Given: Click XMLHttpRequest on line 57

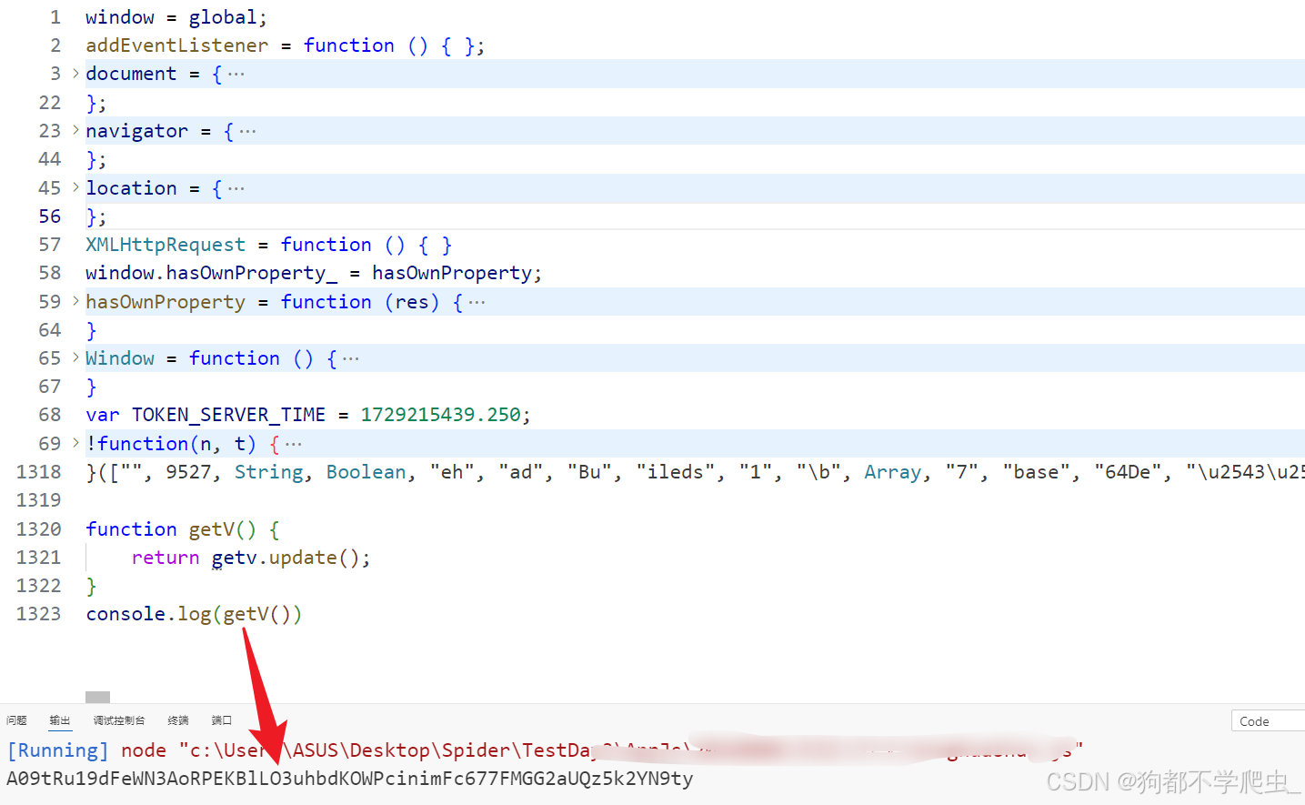Looking at the screenshot, I should [x=166, y=245].
